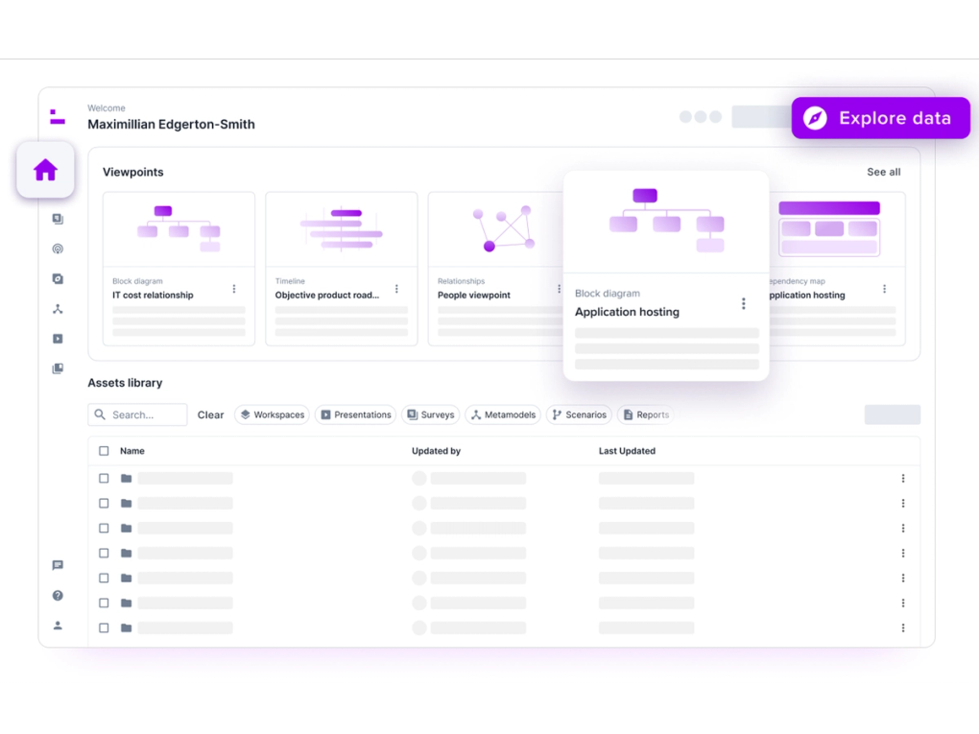Tick the checkbox of the fifth asset row
979x734 pixels.
tap(104, 579)
